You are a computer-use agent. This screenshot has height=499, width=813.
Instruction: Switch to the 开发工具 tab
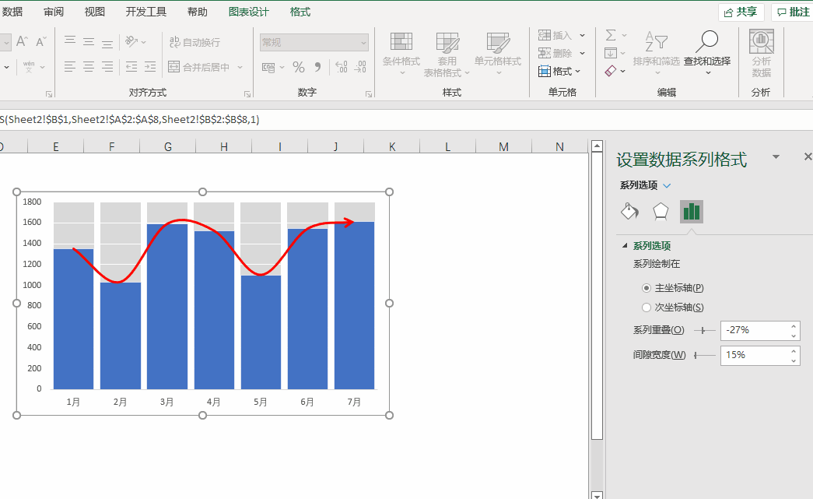coord(145,12)
